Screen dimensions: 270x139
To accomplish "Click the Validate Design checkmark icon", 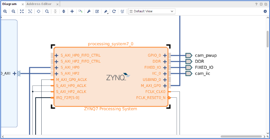I will pos(97,11).
